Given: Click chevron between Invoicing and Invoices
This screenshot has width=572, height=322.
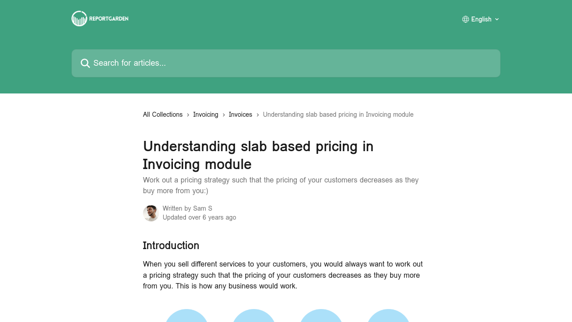Looking at the screenshot, I should tap(224, 115).
